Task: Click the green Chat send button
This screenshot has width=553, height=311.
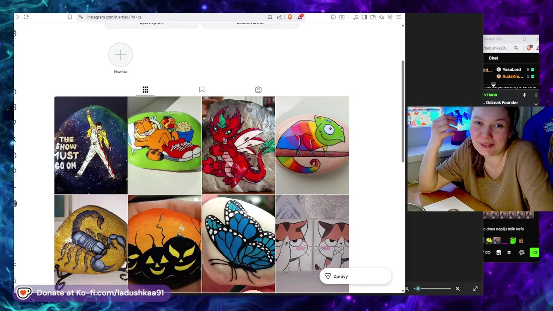Action: point(534,253)
